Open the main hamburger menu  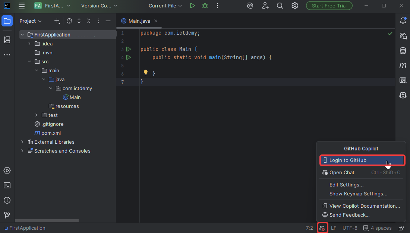pyautogui.click(x=22, y=6)
